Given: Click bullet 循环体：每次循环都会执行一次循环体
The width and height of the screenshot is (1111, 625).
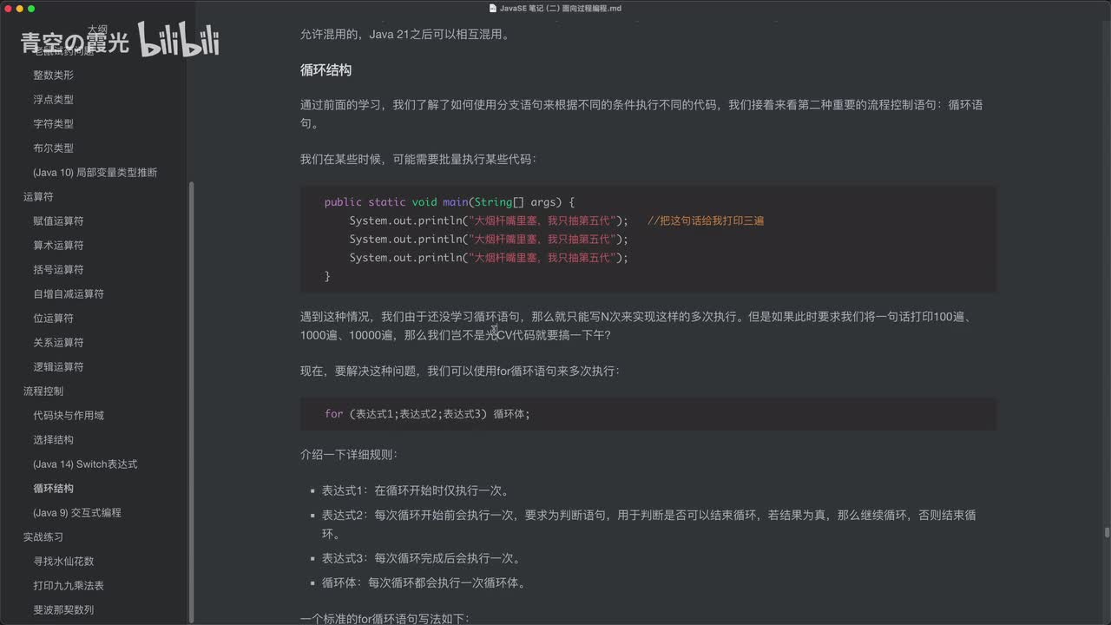Looking at the screenshot, I should click(x=424, y=582).
